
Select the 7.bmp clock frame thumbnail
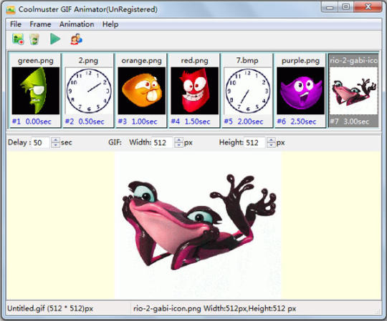pyautogui.click(x=247, y=91)
